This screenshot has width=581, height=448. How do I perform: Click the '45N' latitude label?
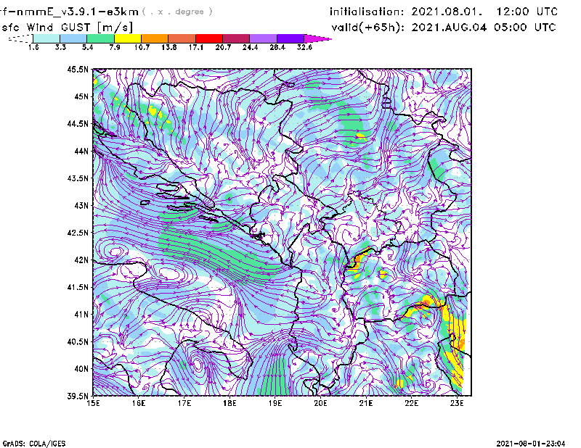(x=81, y=96)
